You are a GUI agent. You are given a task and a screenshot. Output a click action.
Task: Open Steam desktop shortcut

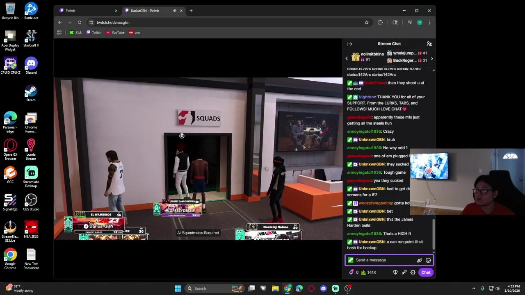(x=31, y=93)
